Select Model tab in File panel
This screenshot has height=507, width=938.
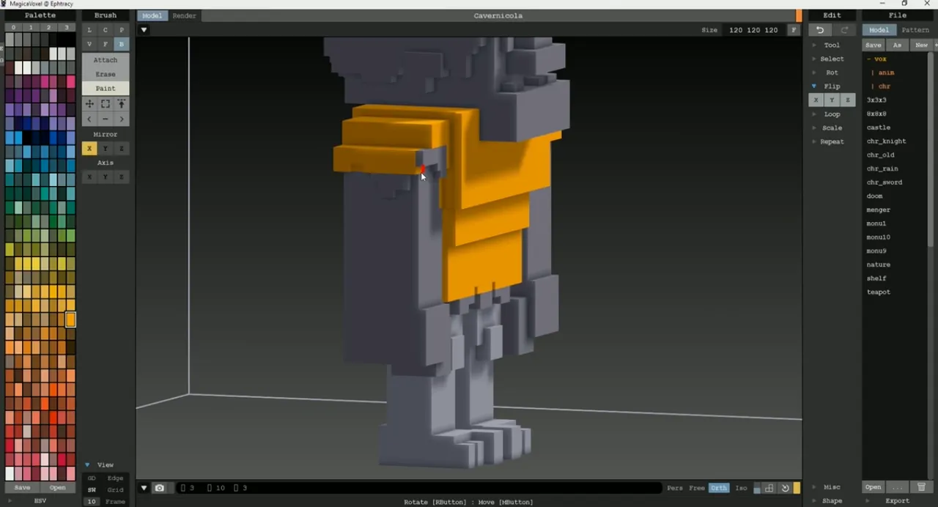pos(879,30)
